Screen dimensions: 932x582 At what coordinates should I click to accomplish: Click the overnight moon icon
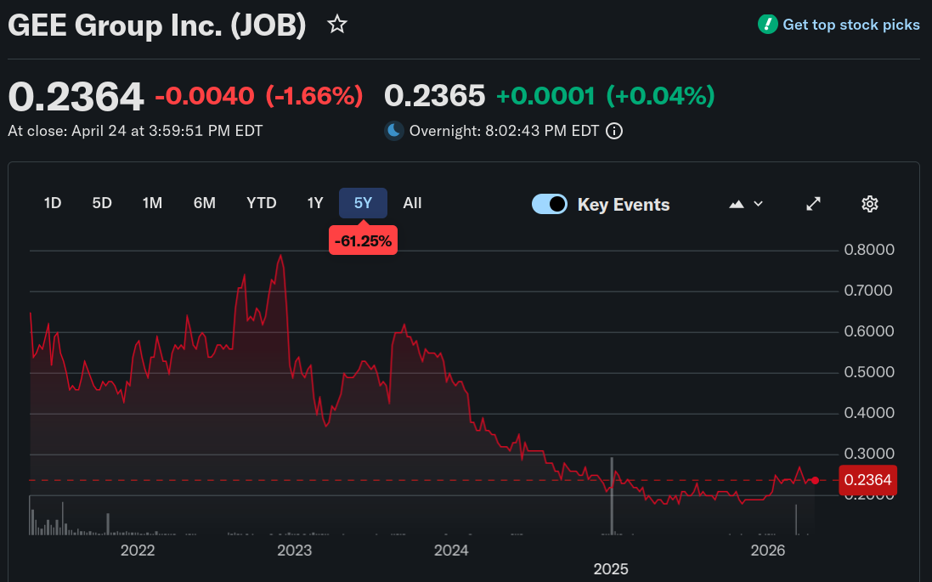pos(394,131)
